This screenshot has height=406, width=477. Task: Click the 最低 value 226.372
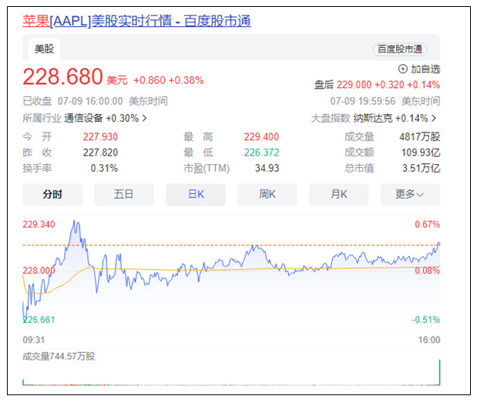tap(261, 153)
